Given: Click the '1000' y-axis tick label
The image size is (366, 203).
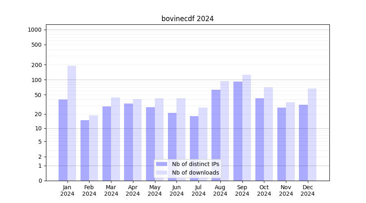Looking at the screenshot, I should click(35, 30).
